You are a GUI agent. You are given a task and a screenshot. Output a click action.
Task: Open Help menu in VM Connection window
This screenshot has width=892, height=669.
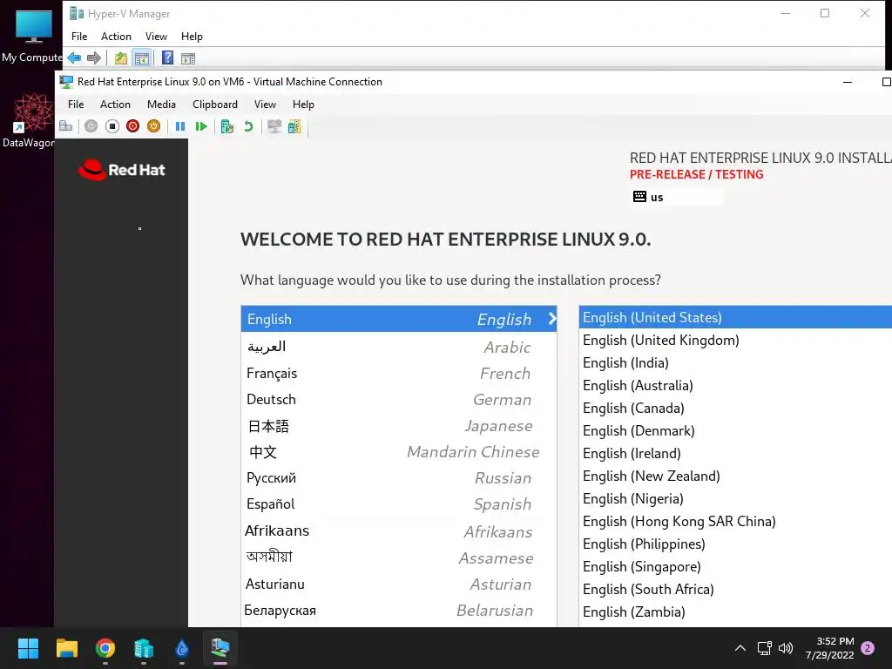(303, 105)
